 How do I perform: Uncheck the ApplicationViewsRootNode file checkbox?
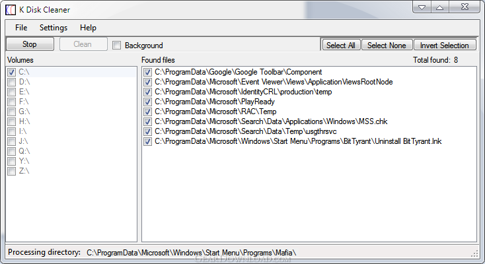[148, 82]
